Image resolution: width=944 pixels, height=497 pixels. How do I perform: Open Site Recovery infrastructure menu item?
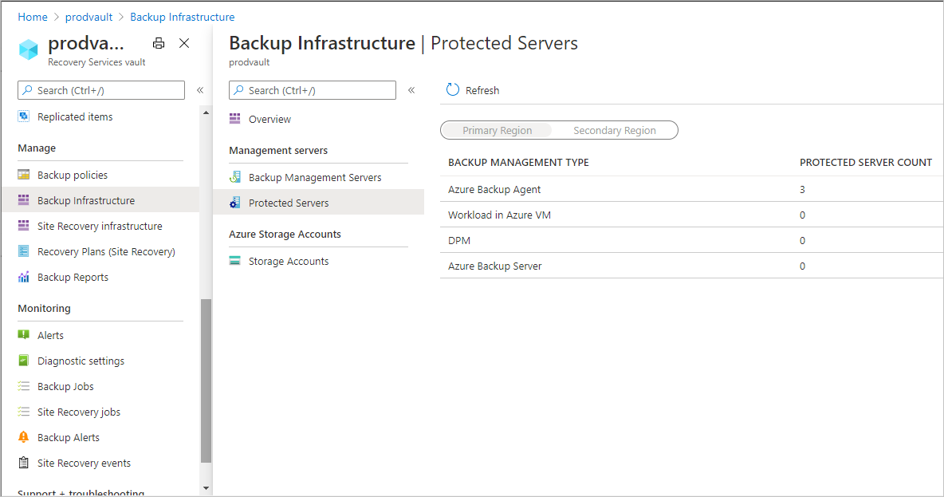(x=100, y=227)
